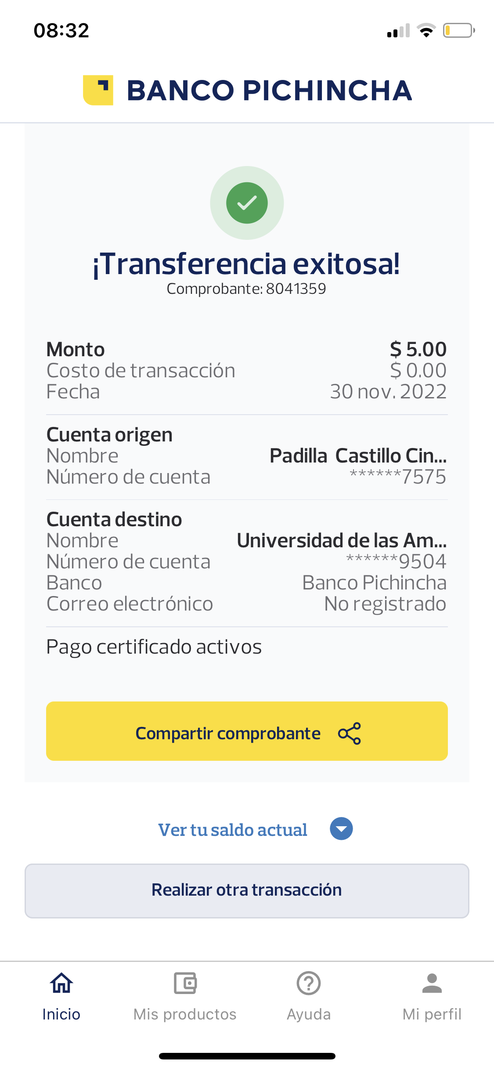Tap the Ver tu saldo actual link
This screenshot has height=1070, width=494.
coord(233,830)
